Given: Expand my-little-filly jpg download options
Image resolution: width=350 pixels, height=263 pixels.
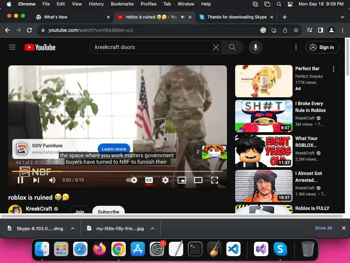Looking at the screenshot, I should pyautogui.click(x=152, y=228).
